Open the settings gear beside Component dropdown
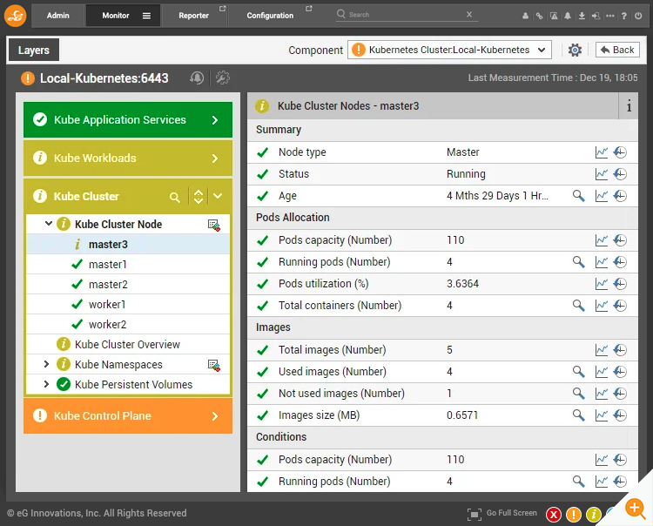This screenshot has width=653, height=526. tap(576, 50)
